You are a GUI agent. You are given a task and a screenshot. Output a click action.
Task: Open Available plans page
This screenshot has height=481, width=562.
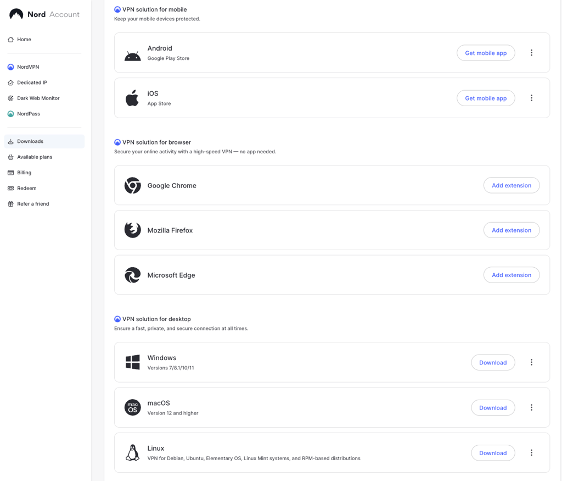tap(44, 157)
